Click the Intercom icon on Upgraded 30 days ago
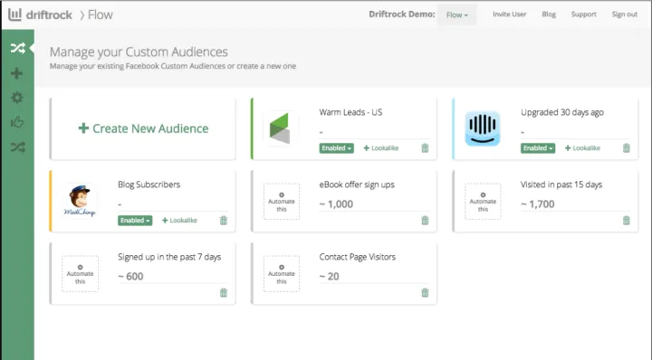The height and width of the screenshot is (360, 652). coord(483,128)
